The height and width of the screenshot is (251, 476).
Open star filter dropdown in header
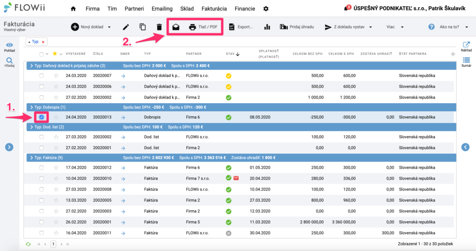coord(61,54)
